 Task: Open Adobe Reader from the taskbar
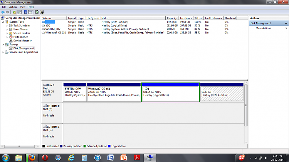coord(137,158)
